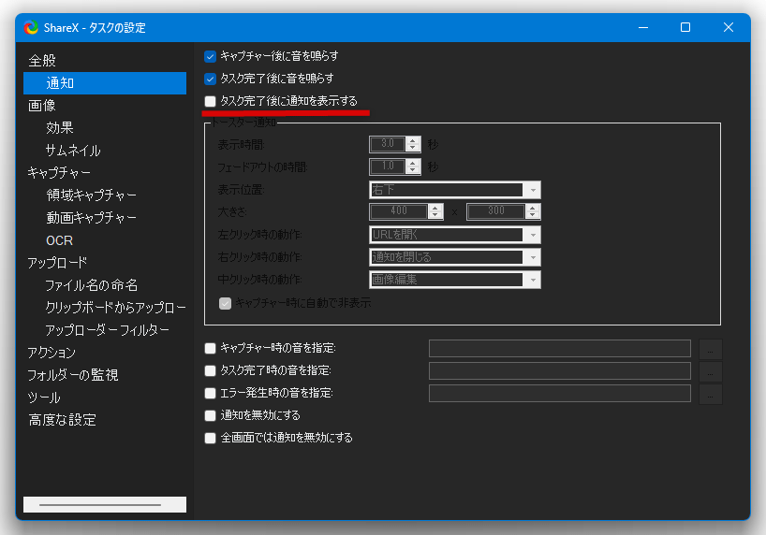The width and height of the screenshot is (766, 535).
Task: Open 中クリック時の動作 dropdown (画像編集)
Action: (x=455, y=280)
